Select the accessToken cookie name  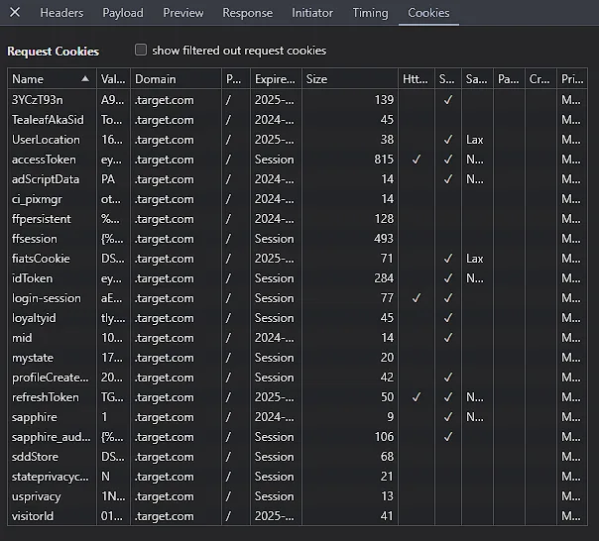coord(44,160)
